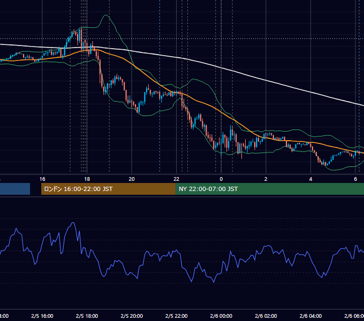The image size is (364, 321).
Task: Click the hour label "4" on upper axis
Action: click(310, 179)
